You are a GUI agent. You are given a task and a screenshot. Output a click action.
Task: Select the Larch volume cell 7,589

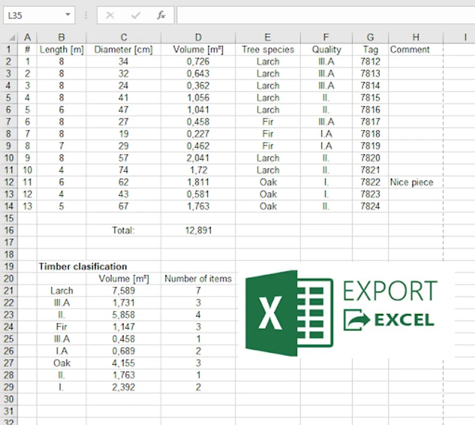point(124,291)
